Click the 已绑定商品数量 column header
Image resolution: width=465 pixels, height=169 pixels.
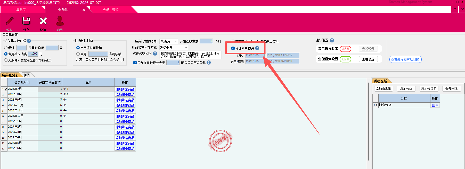tap(50, 82)
